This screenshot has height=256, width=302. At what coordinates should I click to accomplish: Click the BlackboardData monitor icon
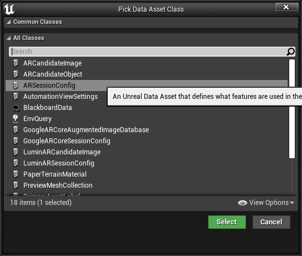[x=16, y=108]
